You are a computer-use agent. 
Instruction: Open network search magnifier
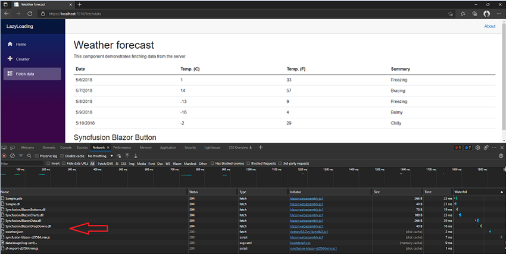(x=29, y=156)
